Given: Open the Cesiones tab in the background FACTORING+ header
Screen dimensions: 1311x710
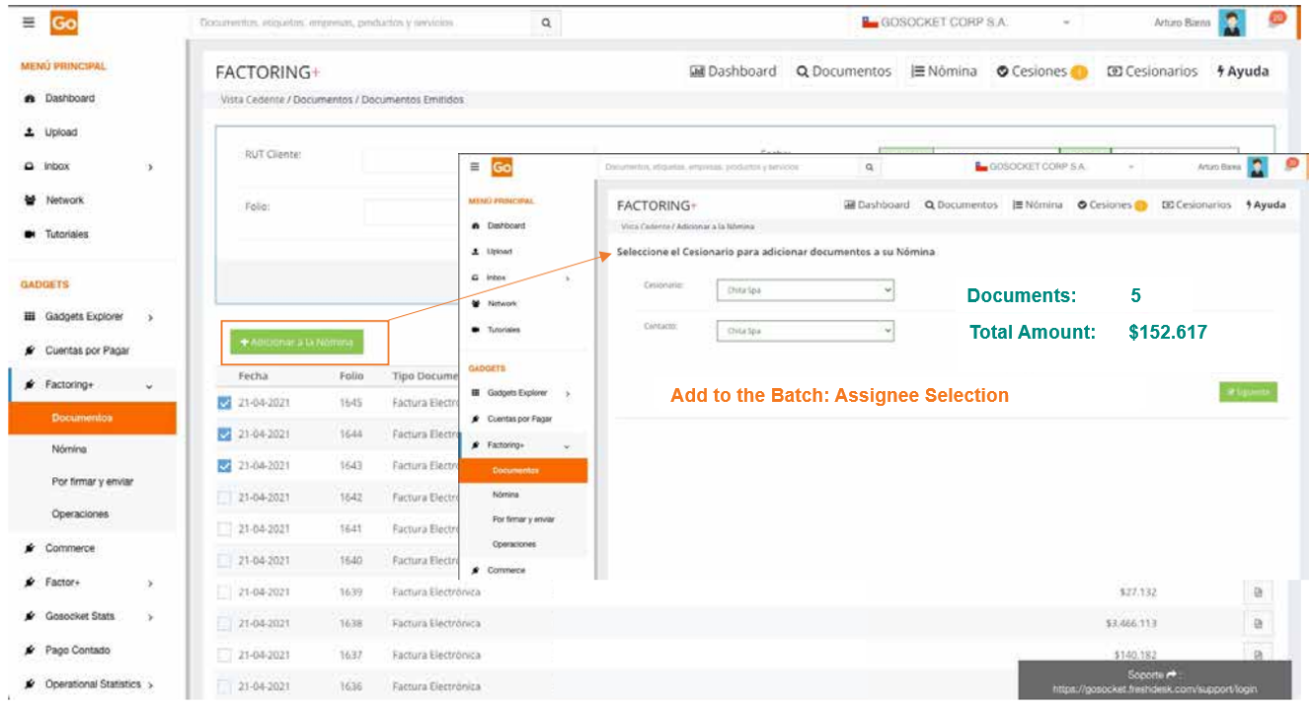Looking at the screenshot, I should (x=1041, y=72).
